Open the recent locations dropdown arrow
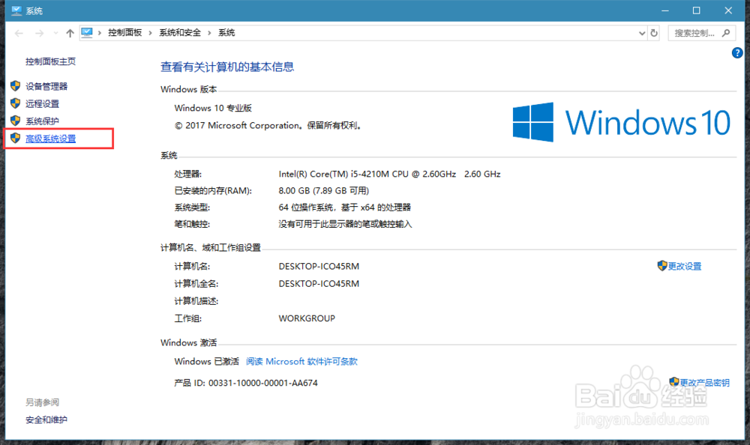Screen dimensions: 750x445 (56, 33)
